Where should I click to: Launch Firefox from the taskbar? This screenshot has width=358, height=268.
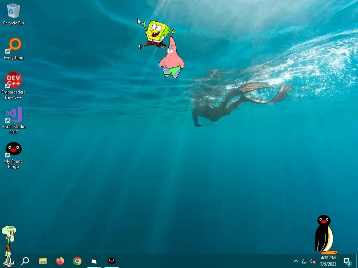[x=60, y=261]
